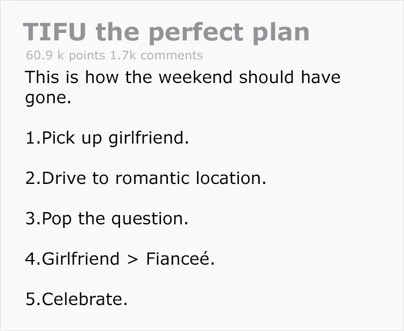Click the title 'TIFU the perfect plan'
The image size is (404, 331).
[166, 32]
